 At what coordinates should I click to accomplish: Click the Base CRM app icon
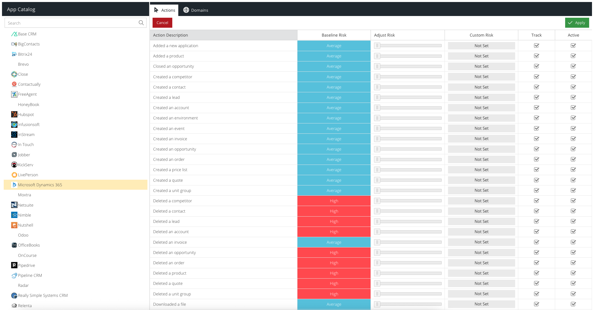(14, 34)
